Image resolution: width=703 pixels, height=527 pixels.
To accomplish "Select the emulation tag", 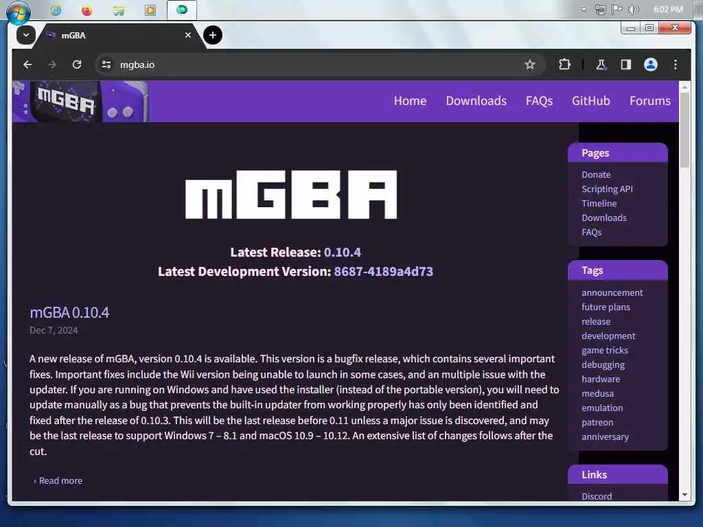I will (x=602, y=408).
